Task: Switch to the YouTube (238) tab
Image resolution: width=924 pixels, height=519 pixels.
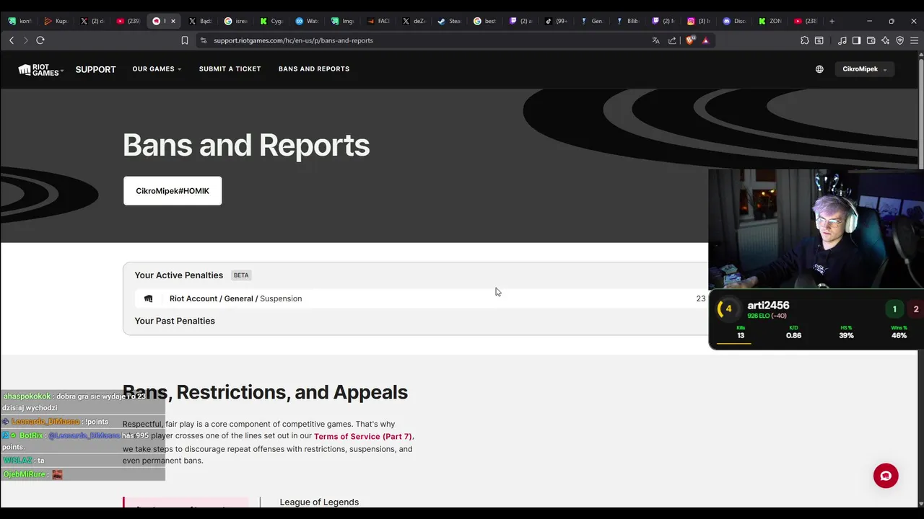Action: tap(805, 21)
